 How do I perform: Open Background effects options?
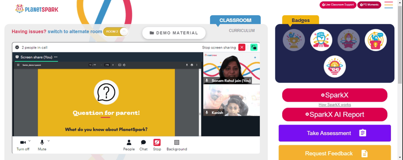point(177,145)
